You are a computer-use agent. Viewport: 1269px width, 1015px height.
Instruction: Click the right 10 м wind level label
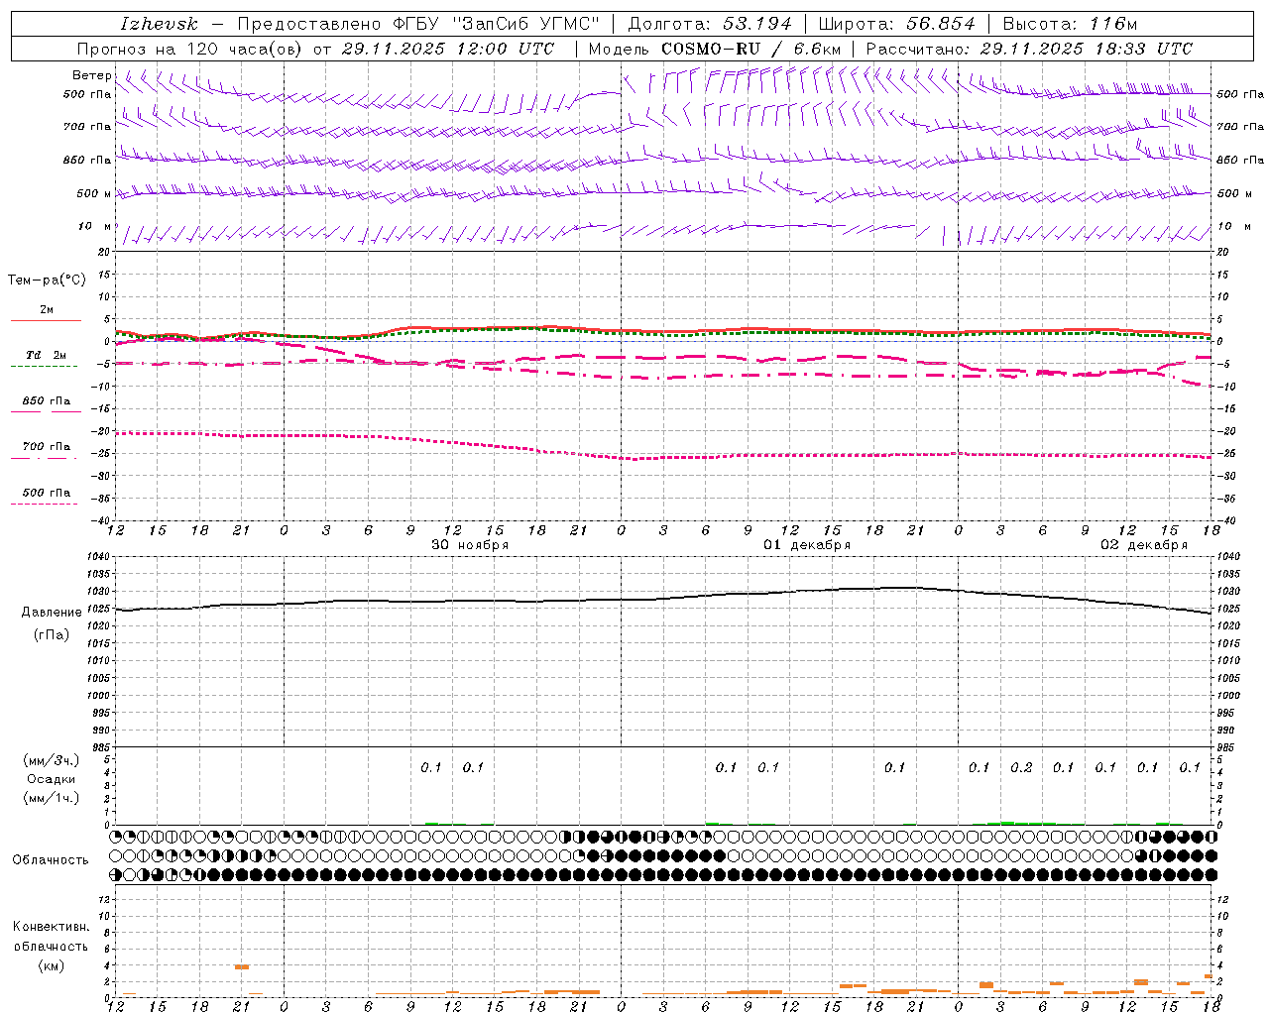[1234, 226]
